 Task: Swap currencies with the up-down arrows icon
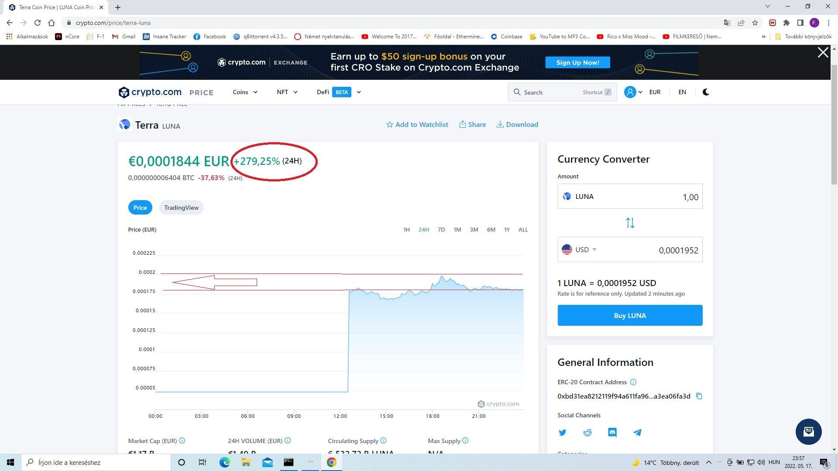point(630,223)
